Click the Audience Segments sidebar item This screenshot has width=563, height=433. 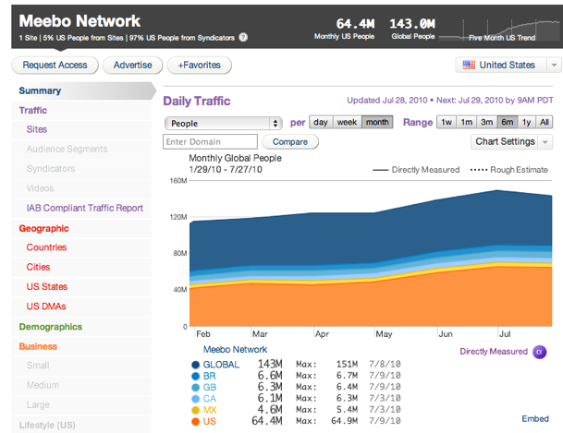pos(67,150)
